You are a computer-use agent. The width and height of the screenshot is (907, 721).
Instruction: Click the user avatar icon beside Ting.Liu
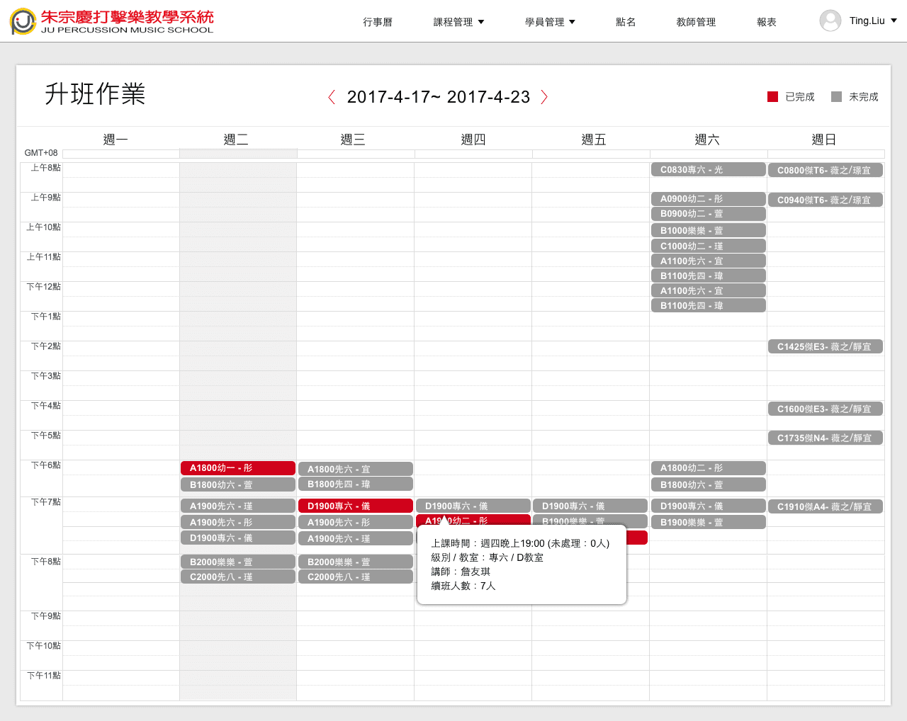point(830,21)
